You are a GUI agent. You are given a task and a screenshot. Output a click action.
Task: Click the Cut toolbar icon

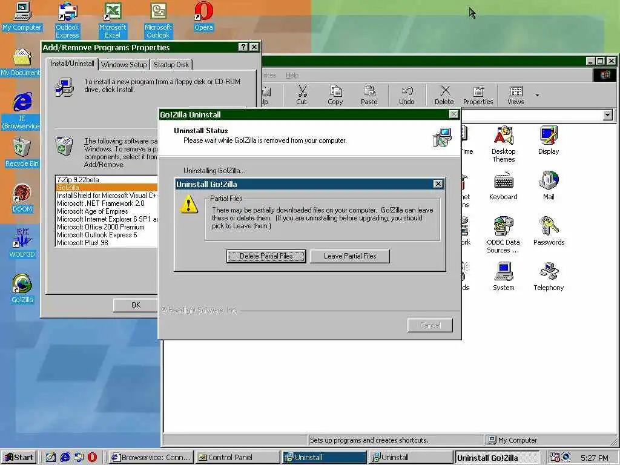[302, 95]
